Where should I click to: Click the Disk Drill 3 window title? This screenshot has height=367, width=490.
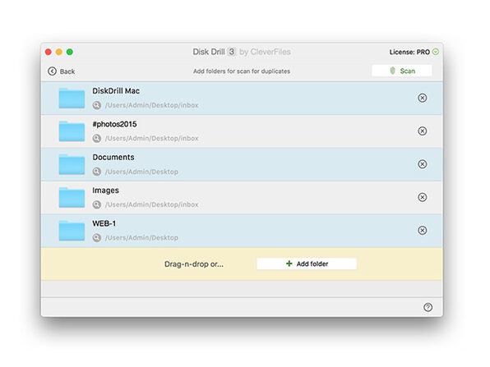pos(242,52)
